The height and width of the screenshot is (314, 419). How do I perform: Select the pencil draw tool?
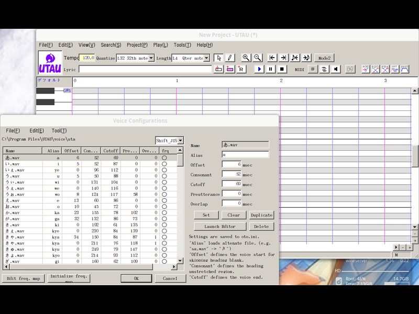(x=230, y=58)
